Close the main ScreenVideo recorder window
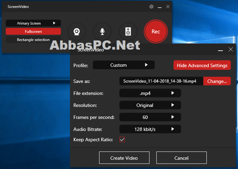238x169 pixels. [x=168, y=7]
